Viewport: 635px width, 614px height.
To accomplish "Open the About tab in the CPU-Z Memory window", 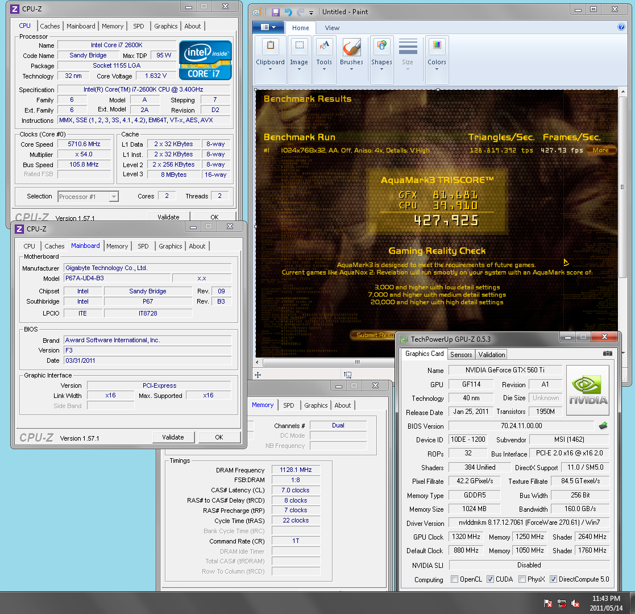I will click(x=343, y=405).
